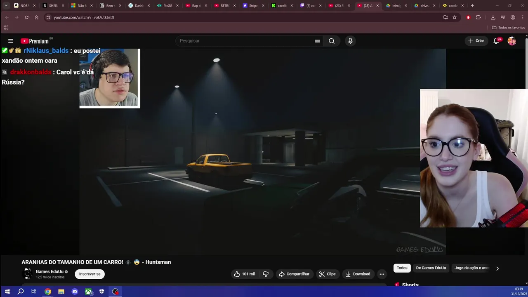Like the video with 101 mil
The width and height of the screenshot is (528, 297).
245,274
